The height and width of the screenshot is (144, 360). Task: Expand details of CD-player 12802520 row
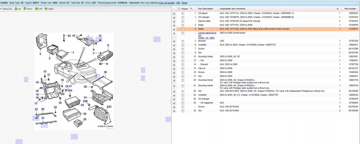[174, 14]
